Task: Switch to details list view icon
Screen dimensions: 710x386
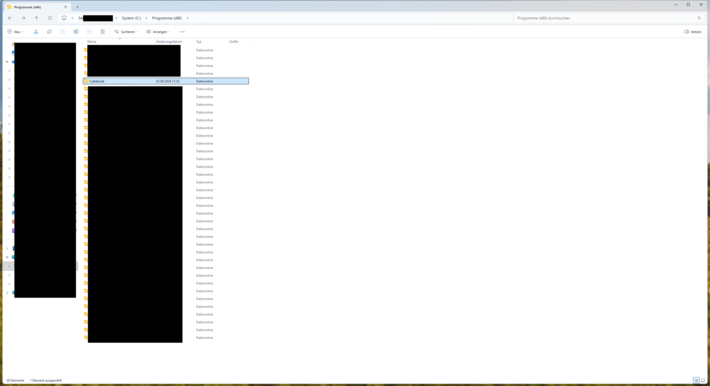Action: pos(696,380)
